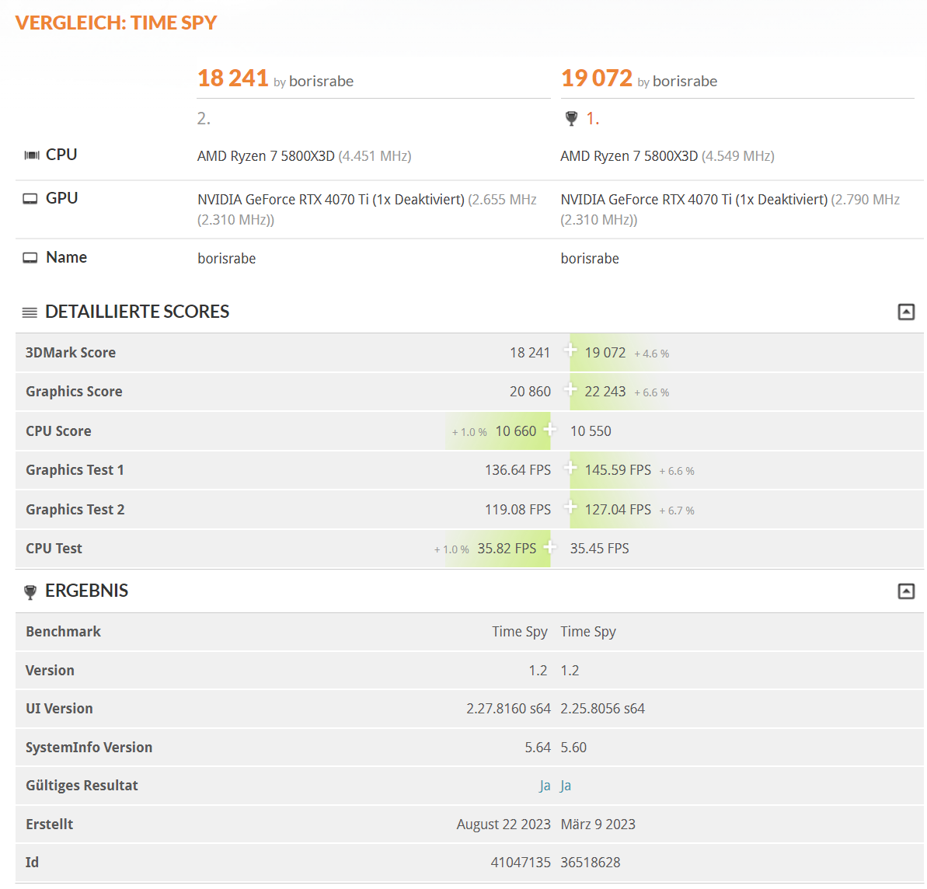Viewport: 927px width, 889px height.
Task: Click the 'UI Version' row label
Action: coord(59,708)
